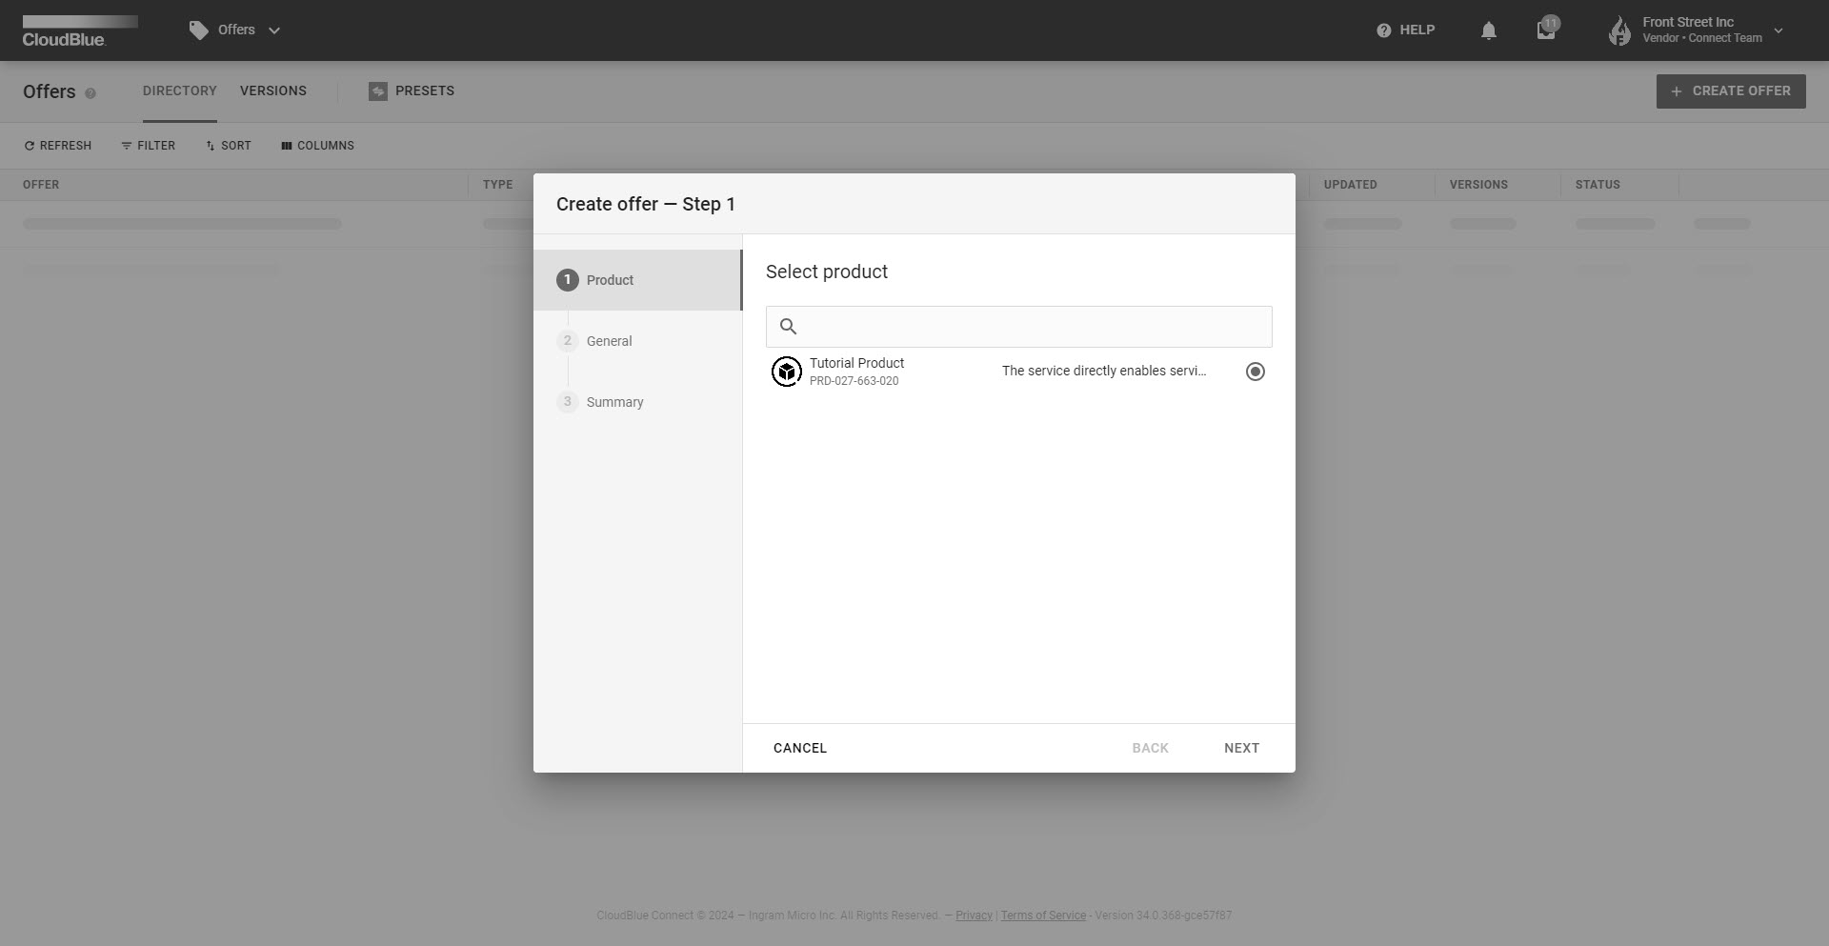Open the Columns settings
Screen dimensions: 1829x946
click(x=317, y=146)
